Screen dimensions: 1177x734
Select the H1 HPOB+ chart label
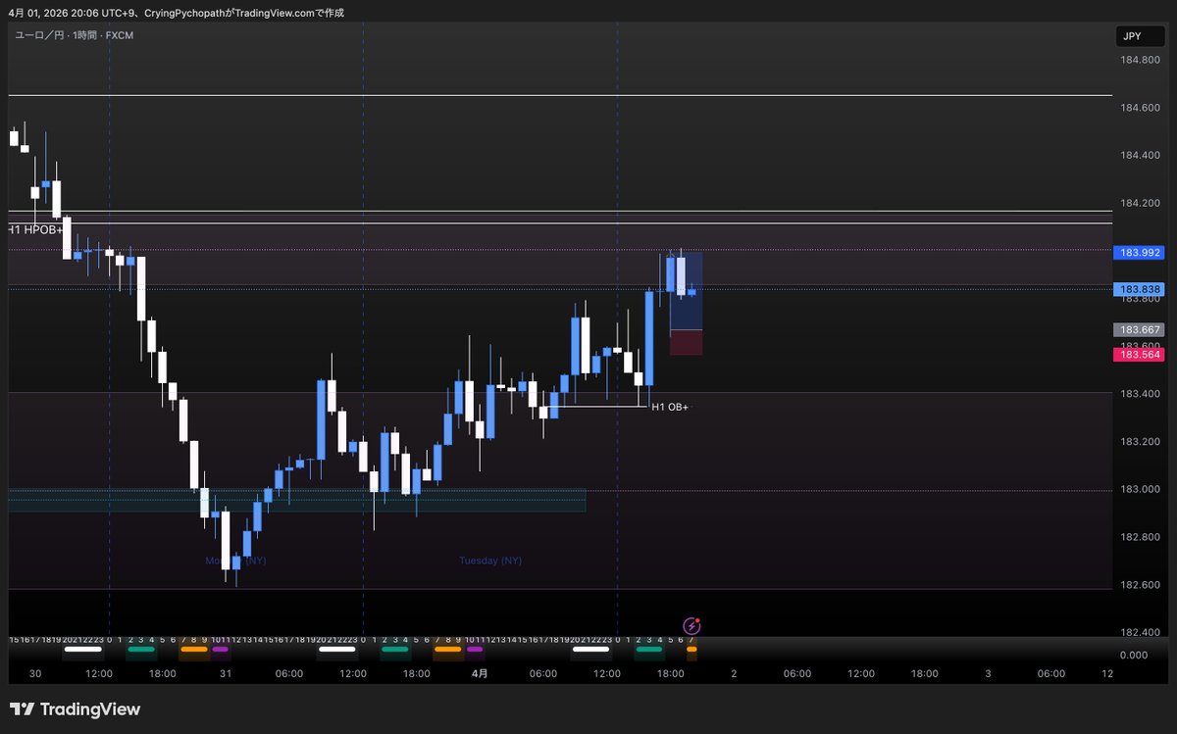point(36,229)
